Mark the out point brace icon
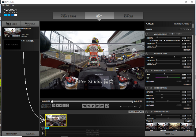Screen dimensions: 196x137 click(x=67, y=105)
